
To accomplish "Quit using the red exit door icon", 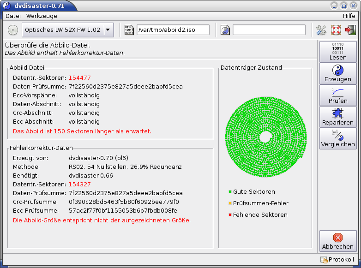I will [350, 30].
